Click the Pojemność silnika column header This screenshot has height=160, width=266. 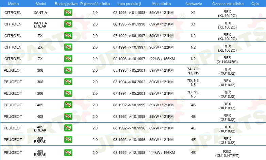[95, 4]
